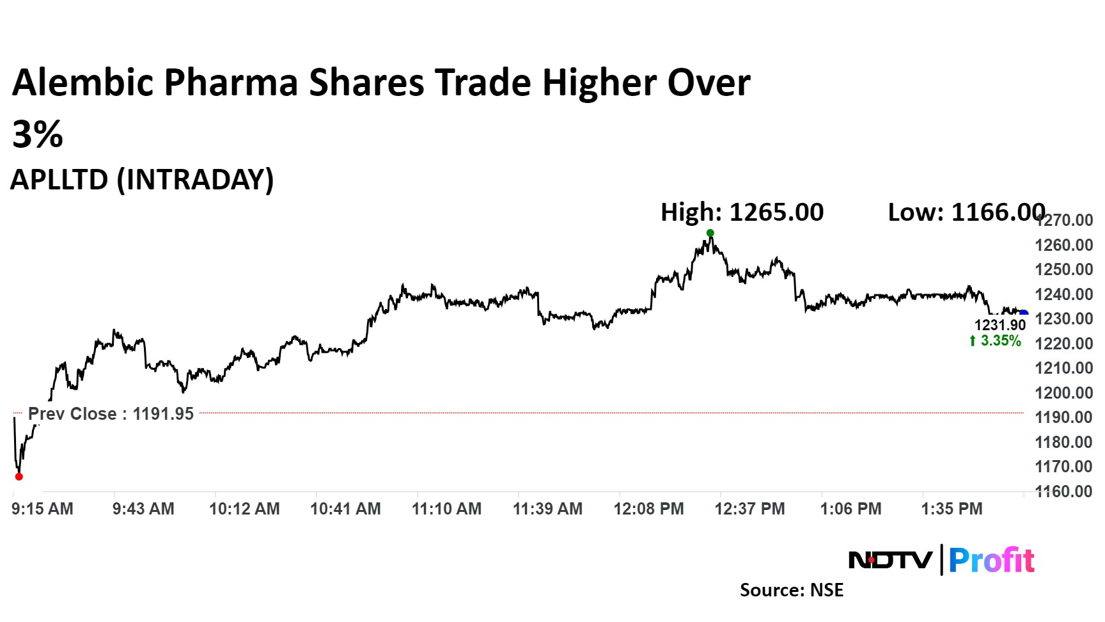The width and height of the screenshot is (1105, 622).
Task: Click the green up arrow beside 3.35%
Action: tap(973, 341)
